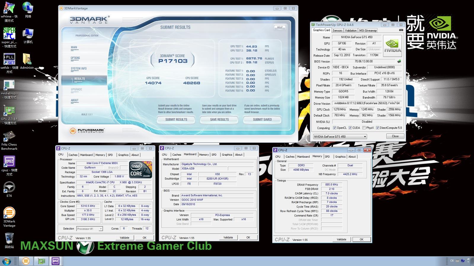Switch to Sensors tab in GPU-Z

click(337, 30)
